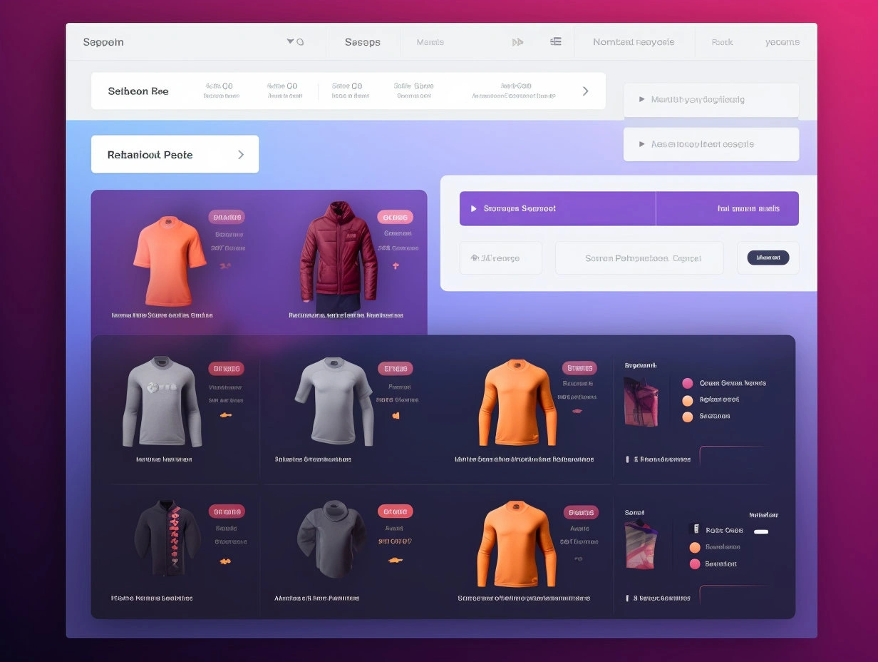Click the battery icon beside Rate Caos
This screenshot has width=878, height=662.
coord(696,530)
